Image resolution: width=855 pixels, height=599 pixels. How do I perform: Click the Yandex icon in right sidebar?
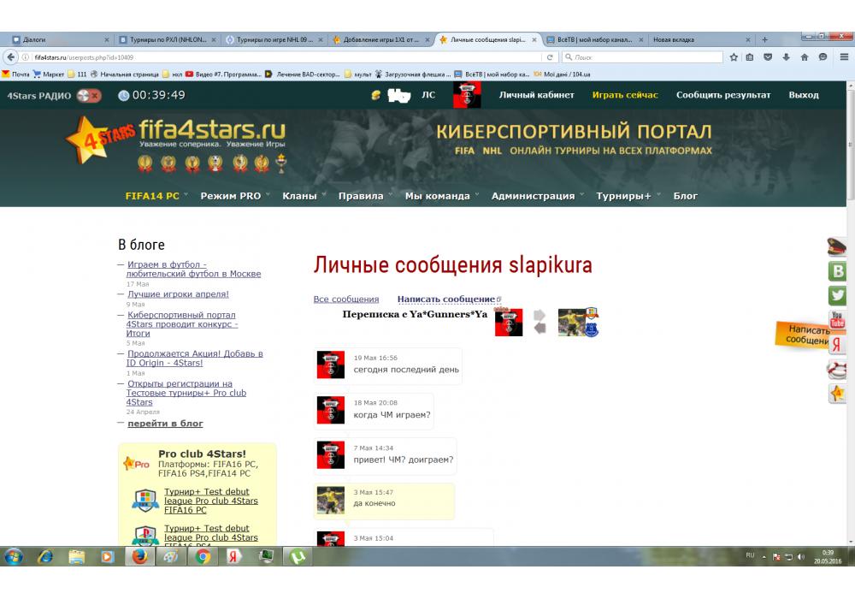[x=838, y=344]
